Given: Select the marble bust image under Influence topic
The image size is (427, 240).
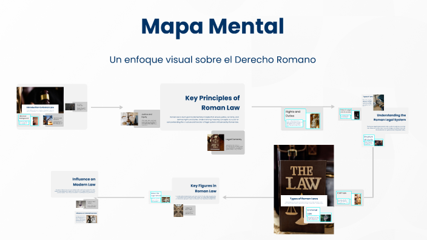Looking at the screenshot, I should tap(81, 204).
